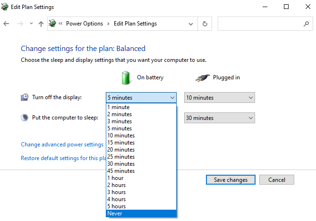
Task: Focus the search input field
Action: [259, 24]
